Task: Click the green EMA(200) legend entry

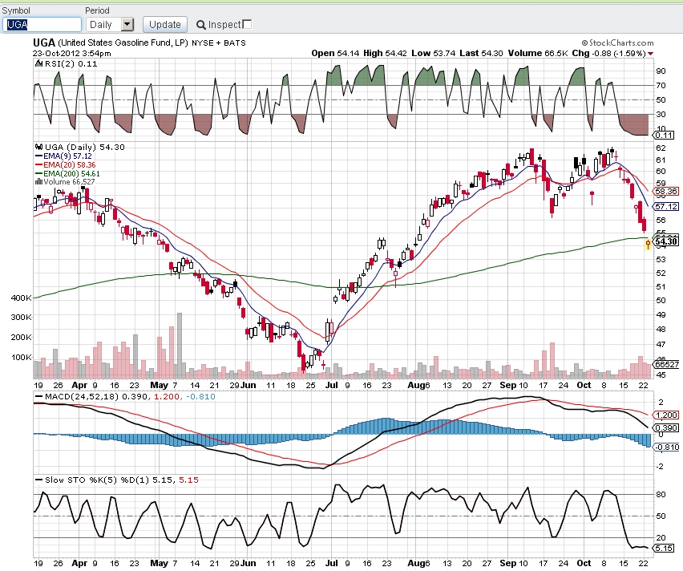Action: click(67, 173)
